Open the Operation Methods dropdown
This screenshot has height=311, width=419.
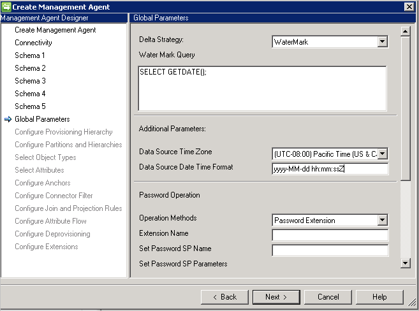click(383, 221)
